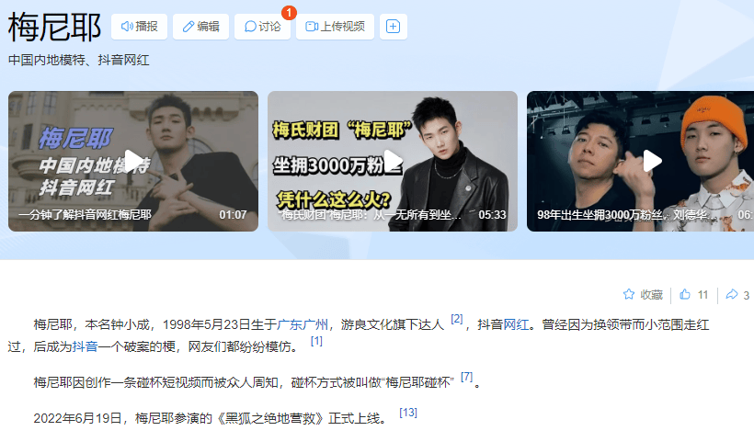Image resolution: width=754 pixels, height=442 pixels.
Task: Open citation reference [1]
Action: [x=316, y=341]
